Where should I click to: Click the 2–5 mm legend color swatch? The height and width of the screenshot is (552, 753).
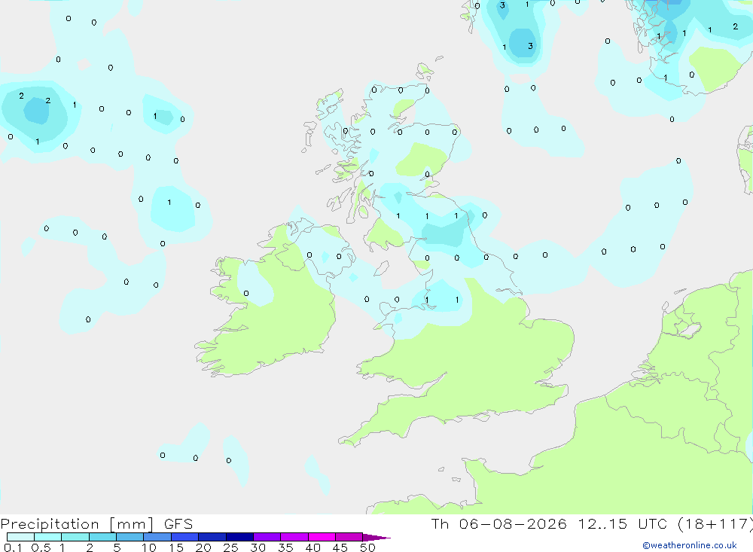coord(102,537)
